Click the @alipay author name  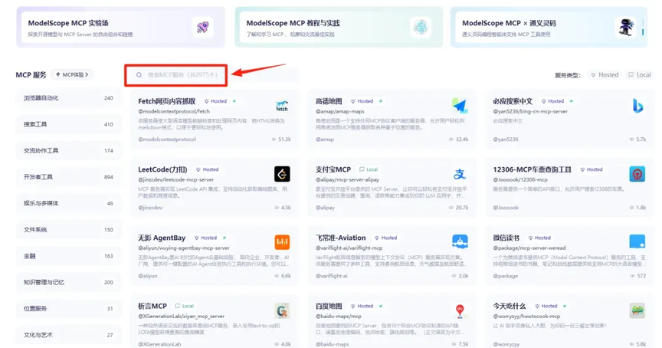(325, 208)
